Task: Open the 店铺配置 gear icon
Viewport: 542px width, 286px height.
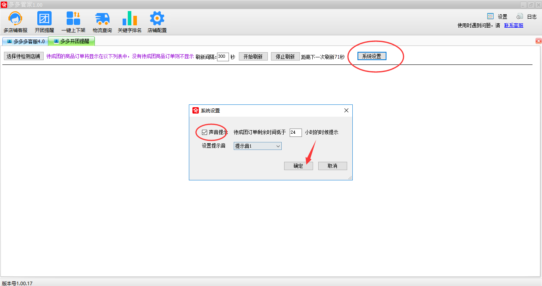Action: coord(157,19)
